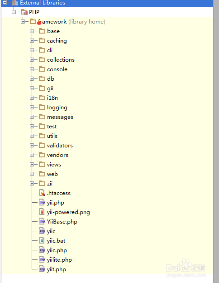Click the db folder icon
219x283 pixels.
[x=42, y=78]
